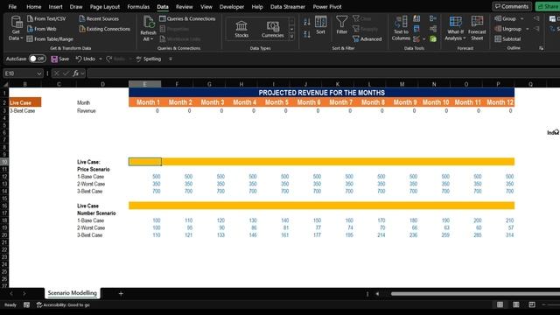Open the Comments pane button
Viewport: 560px width, 315px height.
pos(512,6)
